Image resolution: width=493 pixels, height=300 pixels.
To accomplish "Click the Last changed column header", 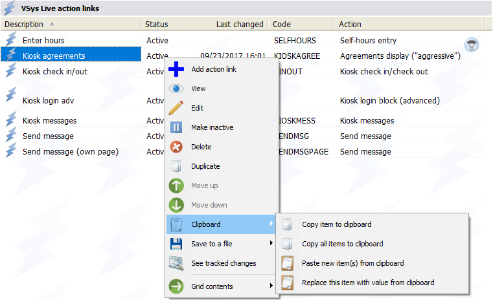I will coord(240,24).
